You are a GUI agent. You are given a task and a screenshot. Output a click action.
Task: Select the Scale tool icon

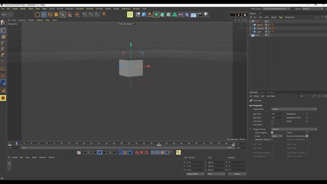pyautogui.click(x=56, y=15)
